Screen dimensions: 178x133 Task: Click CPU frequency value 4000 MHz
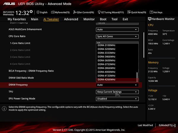(153, 34)
